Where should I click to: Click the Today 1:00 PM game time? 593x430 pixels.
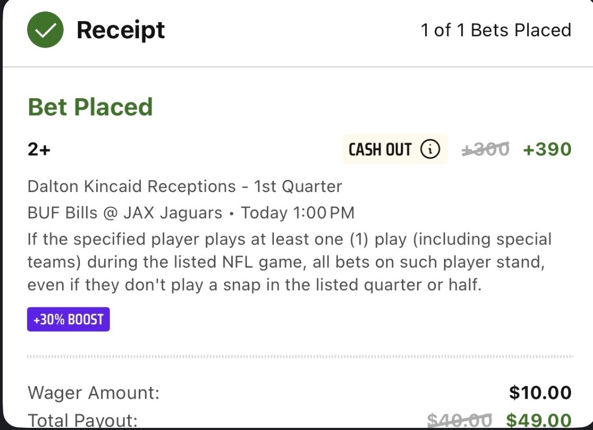298,213
